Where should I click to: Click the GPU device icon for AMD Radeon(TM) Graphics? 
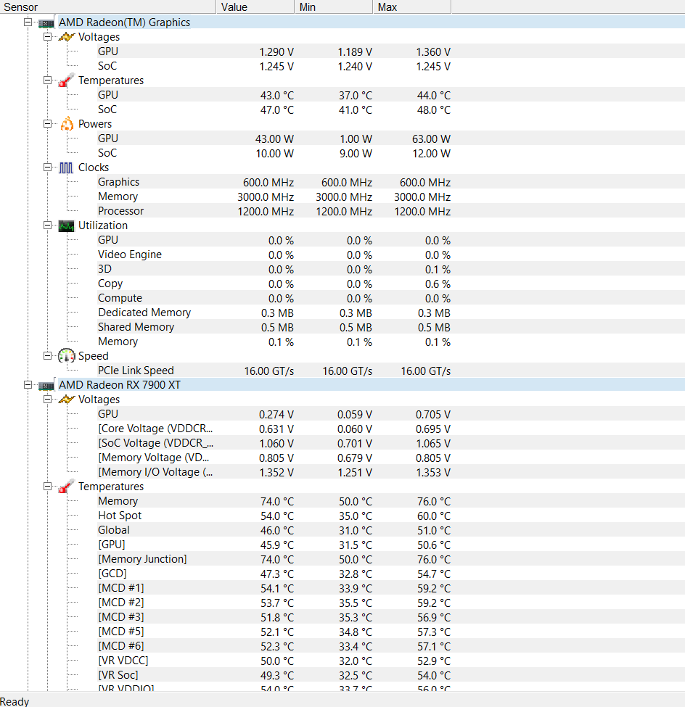coord(46,22)
